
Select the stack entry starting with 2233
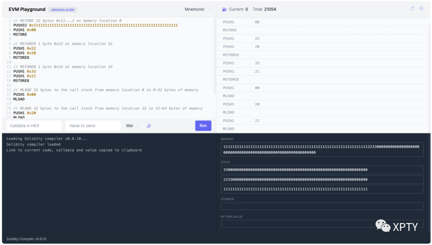(x=322, y=179)
